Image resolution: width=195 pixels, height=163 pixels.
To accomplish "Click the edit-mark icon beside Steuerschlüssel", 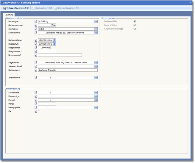I will [36, 66].
